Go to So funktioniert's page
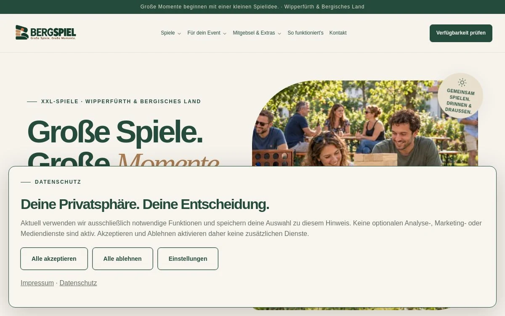This screenshot has height=316, width=505. coord(306,33)
